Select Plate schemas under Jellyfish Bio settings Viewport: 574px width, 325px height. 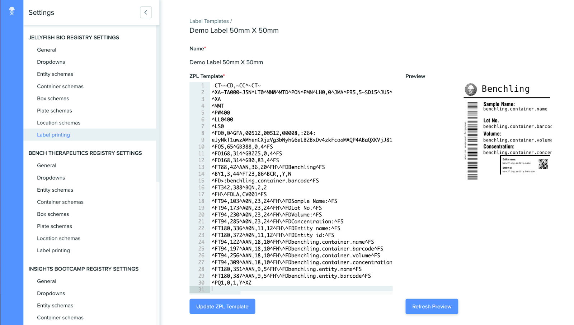(x=55, y=111)
